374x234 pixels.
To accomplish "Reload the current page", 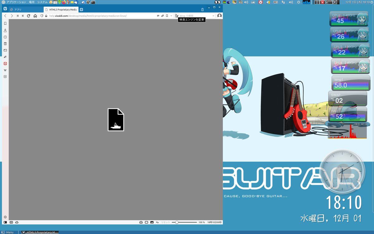I will tap(29, 16).
